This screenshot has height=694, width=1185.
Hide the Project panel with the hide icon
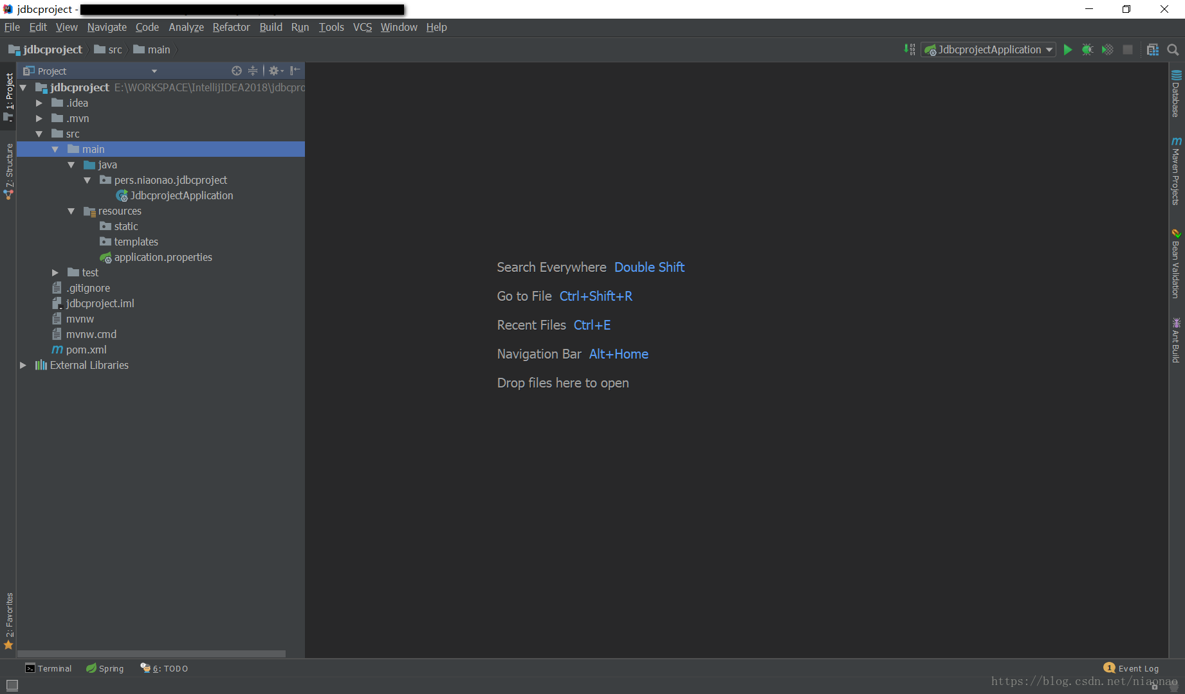pos(295,71)
